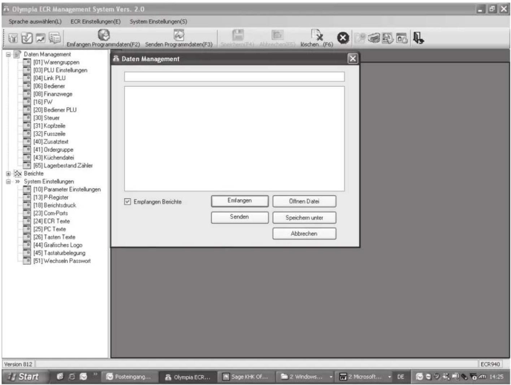Click the grayed Abbrechen (F5) toolbar icon
Image resolution: width=511 pixels, height=385 pixels.
pyautogui.click(x=277, y=35)
